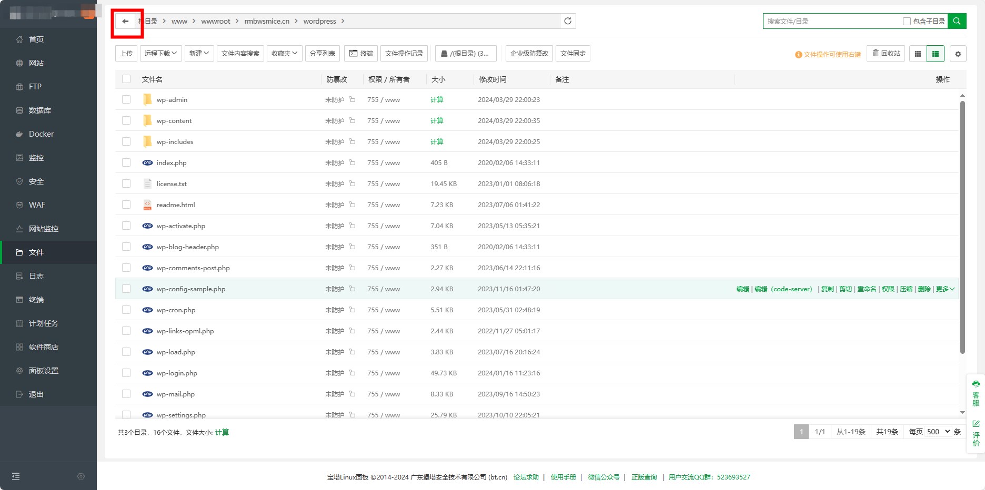Expand chevron after wwwroot in breadcrumb
Viewport: 985px width, 490px height.
pos(237,21)
